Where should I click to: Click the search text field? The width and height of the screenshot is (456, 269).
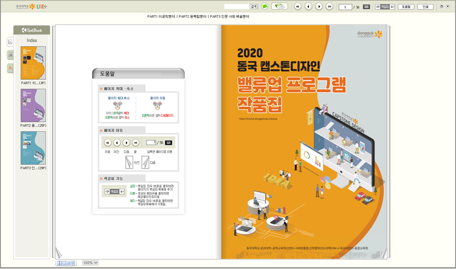coord(237,6)
